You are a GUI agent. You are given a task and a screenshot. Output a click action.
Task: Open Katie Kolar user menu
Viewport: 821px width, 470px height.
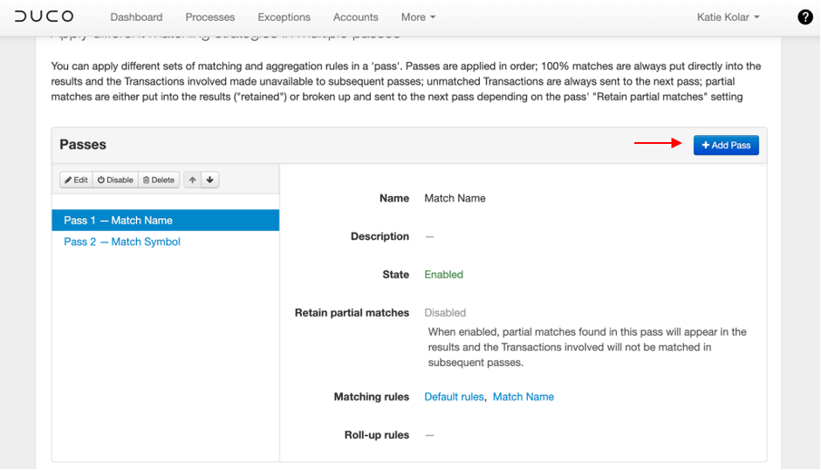click(x=728, y=17)
